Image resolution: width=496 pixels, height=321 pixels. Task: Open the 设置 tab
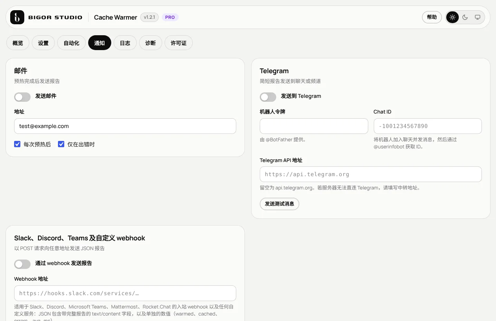click(x=43, y=43)
